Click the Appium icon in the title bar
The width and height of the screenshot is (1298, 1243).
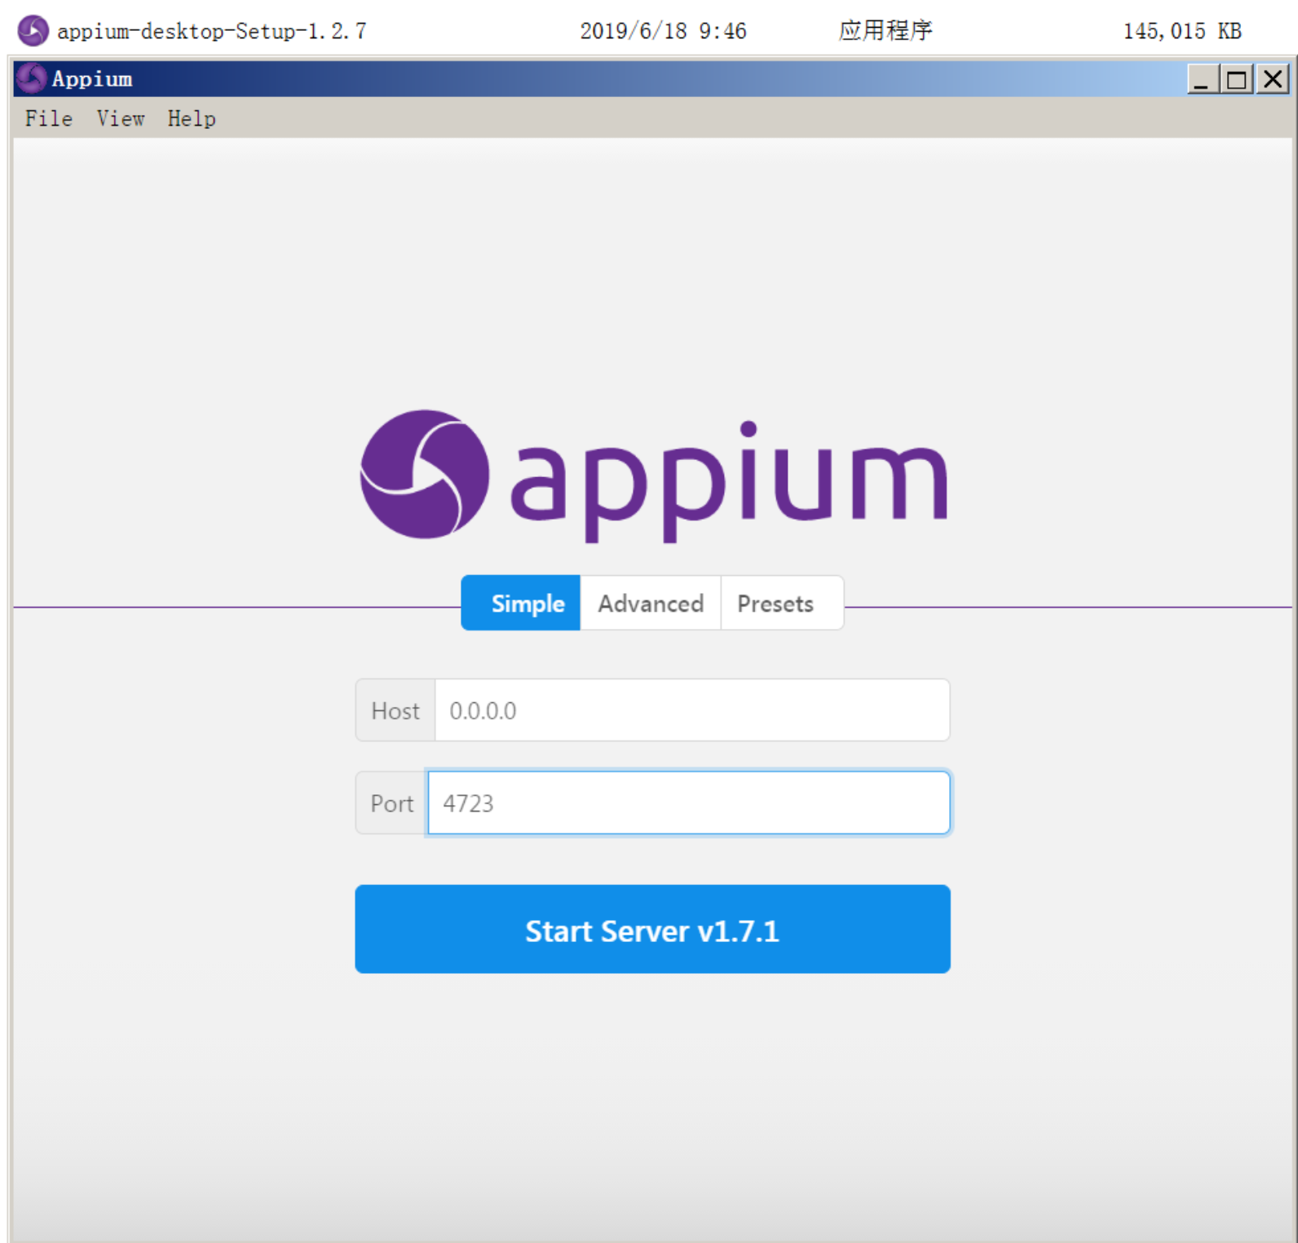pos(31,78)
